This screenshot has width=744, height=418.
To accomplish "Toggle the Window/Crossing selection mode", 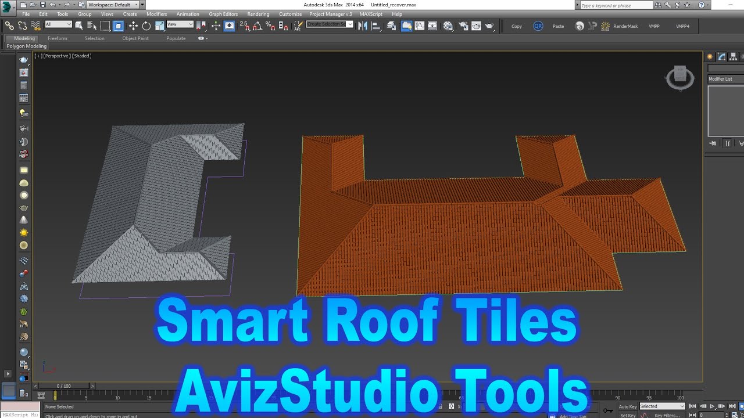I will (119, 26).
